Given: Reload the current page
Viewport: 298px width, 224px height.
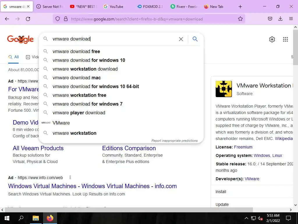Looking at the screenshot, I should [x=28, y=19].
